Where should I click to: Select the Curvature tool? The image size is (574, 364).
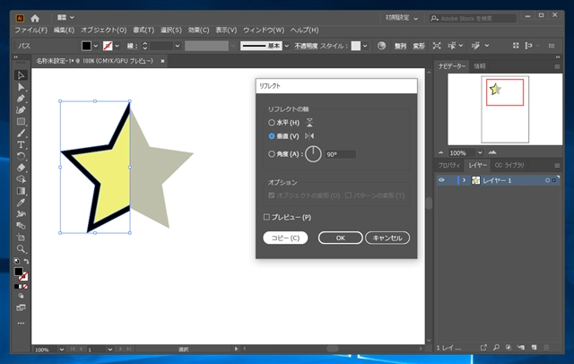21,109
